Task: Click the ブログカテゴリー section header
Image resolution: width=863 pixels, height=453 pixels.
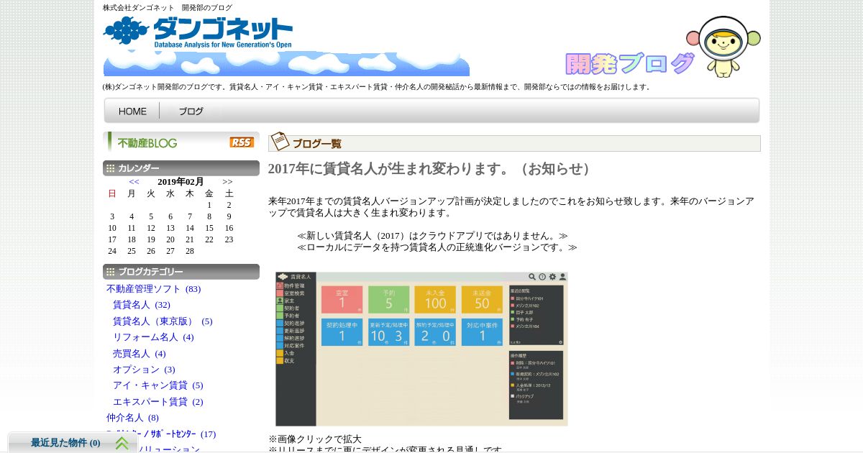Action: (181, 272)
